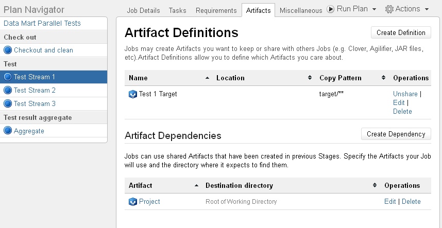Click the Test 1 Target artifact icon

(133, 94)
